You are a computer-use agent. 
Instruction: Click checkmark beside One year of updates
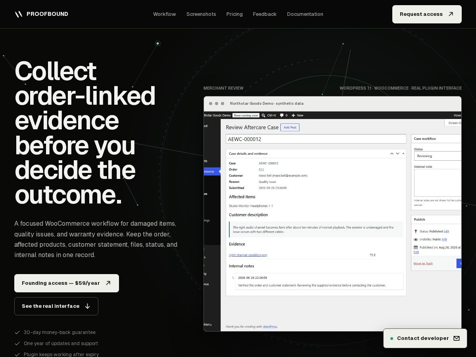pyautogui.click(x=17, y=344)
